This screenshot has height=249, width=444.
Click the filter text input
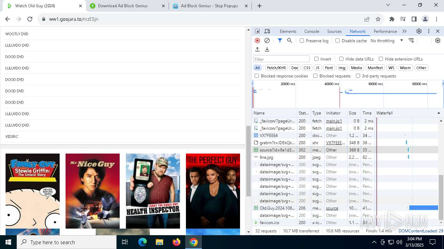tap(281, 59)
